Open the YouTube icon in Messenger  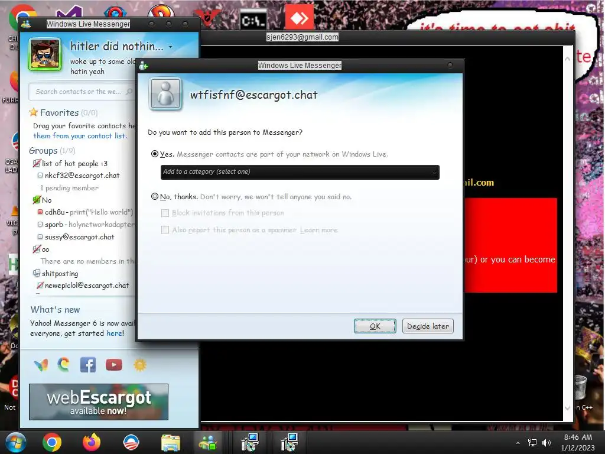click(x=114, y=365)
